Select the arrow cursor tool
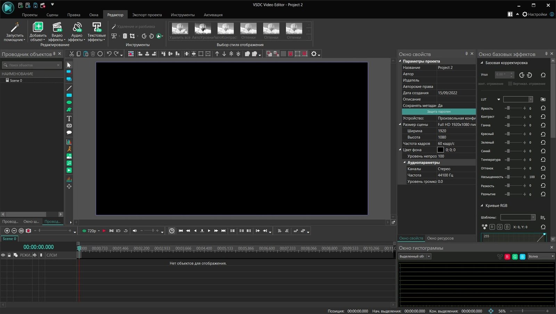 pyautogui.click(x=69, y=65)
